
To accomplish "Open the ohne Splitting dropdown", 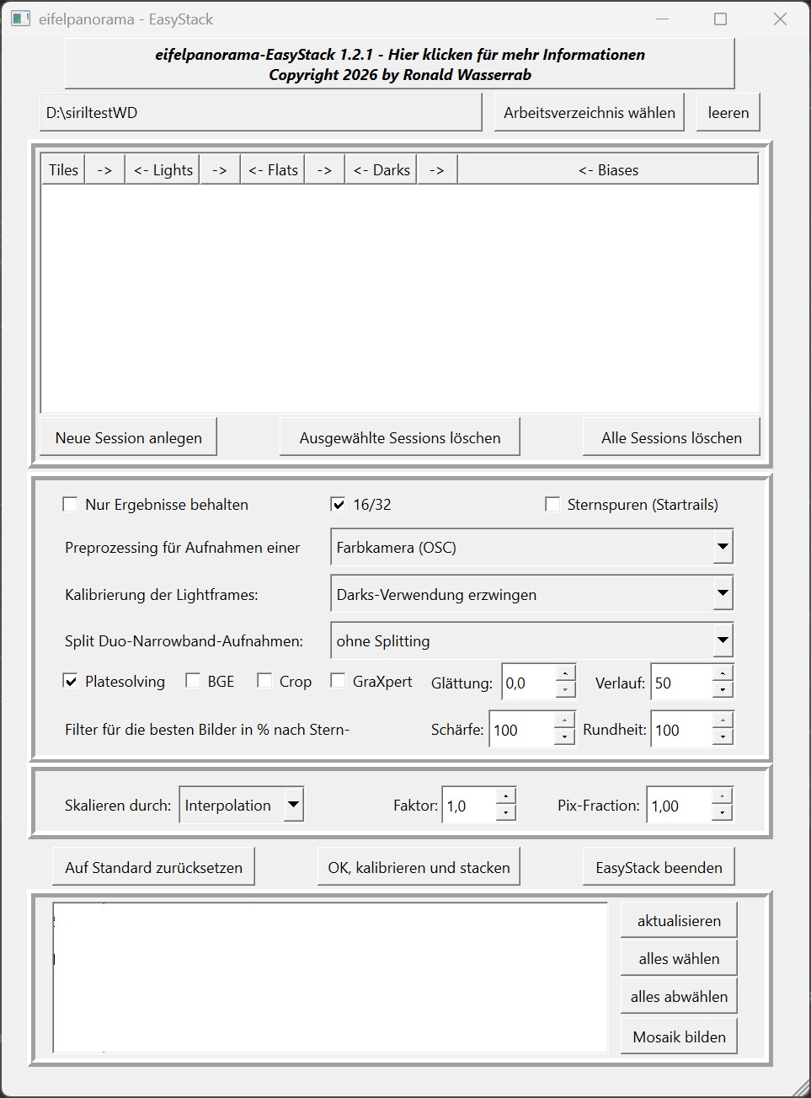I will 722,640.
